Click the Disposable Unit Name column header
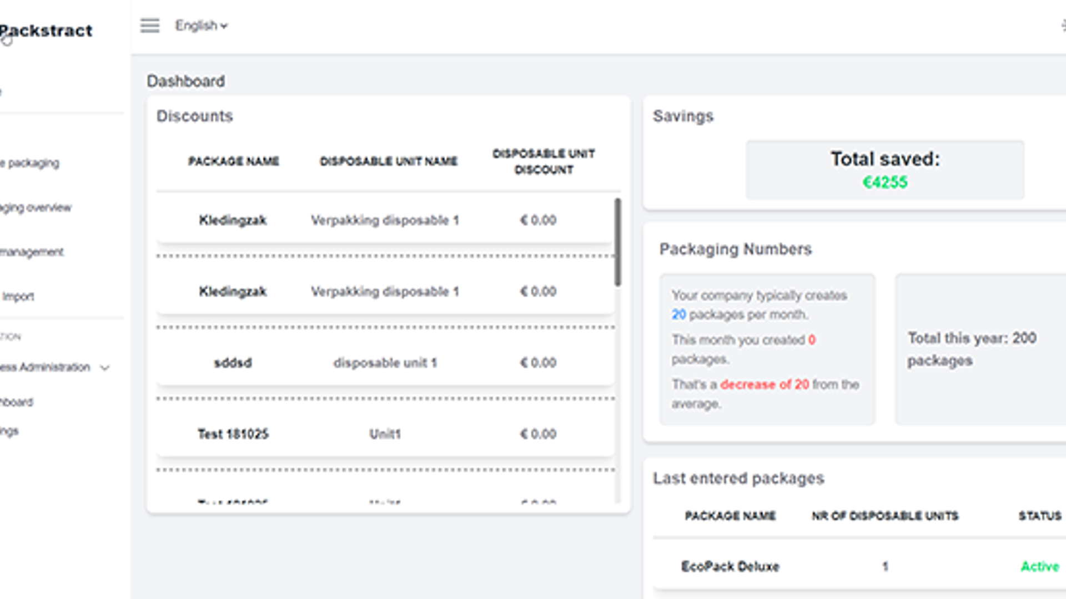 (x=388, y=161)
